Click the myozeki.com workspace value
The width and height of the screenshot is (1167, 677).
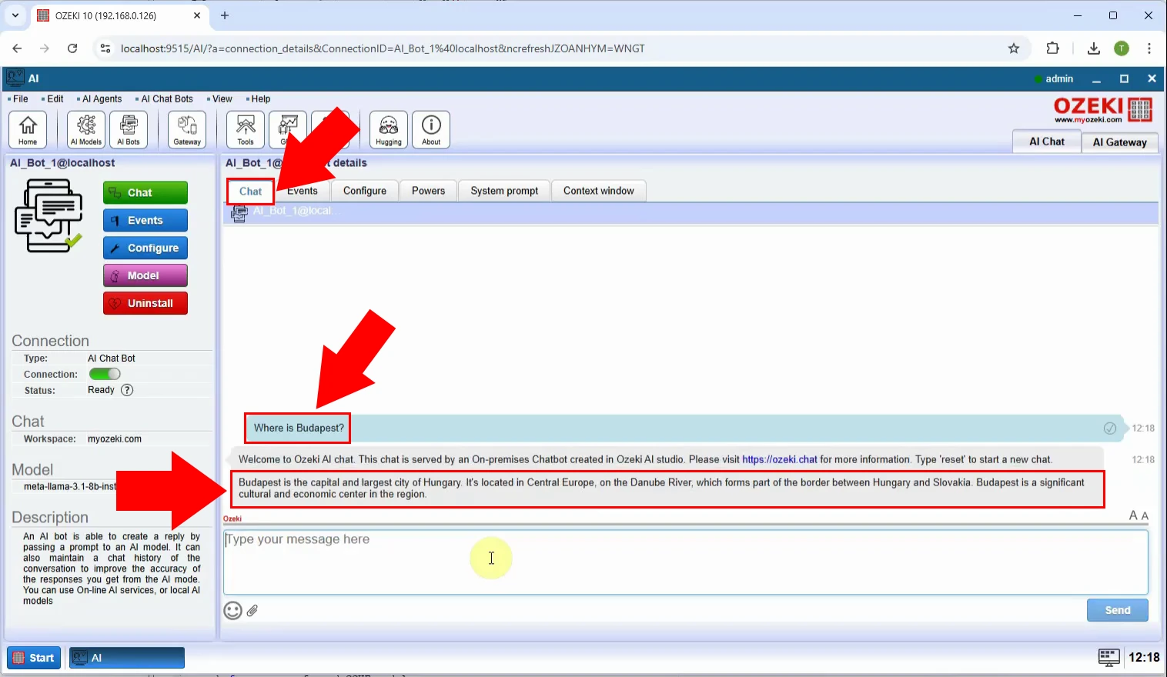point(115,439)
